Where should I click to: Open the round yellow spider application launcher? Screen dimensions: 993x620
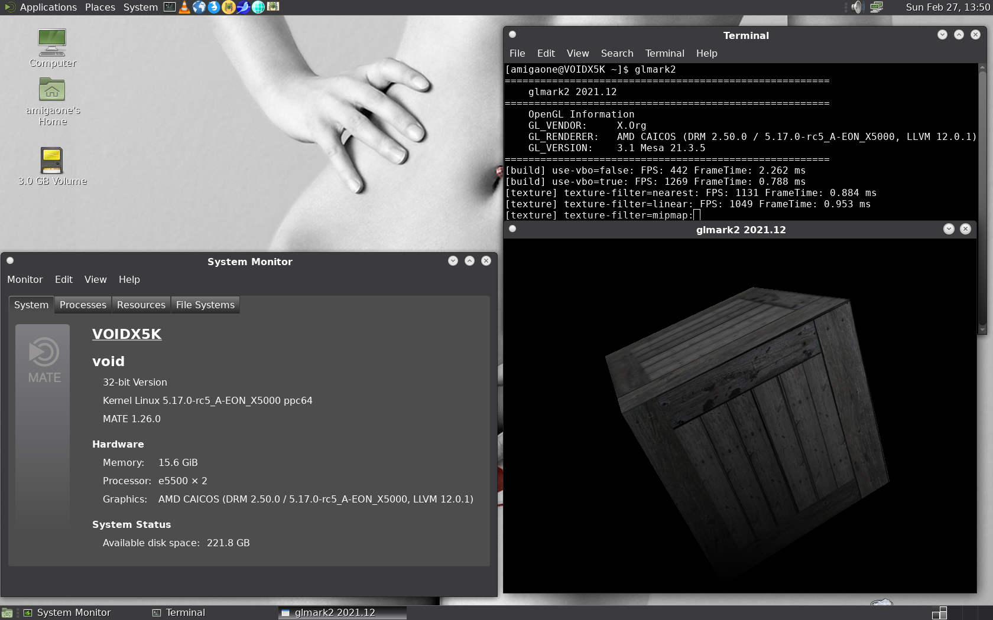coord(229,7)
